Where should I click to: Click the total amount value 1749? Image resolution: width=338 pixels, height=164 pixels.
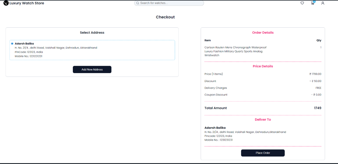coord(318,108)
